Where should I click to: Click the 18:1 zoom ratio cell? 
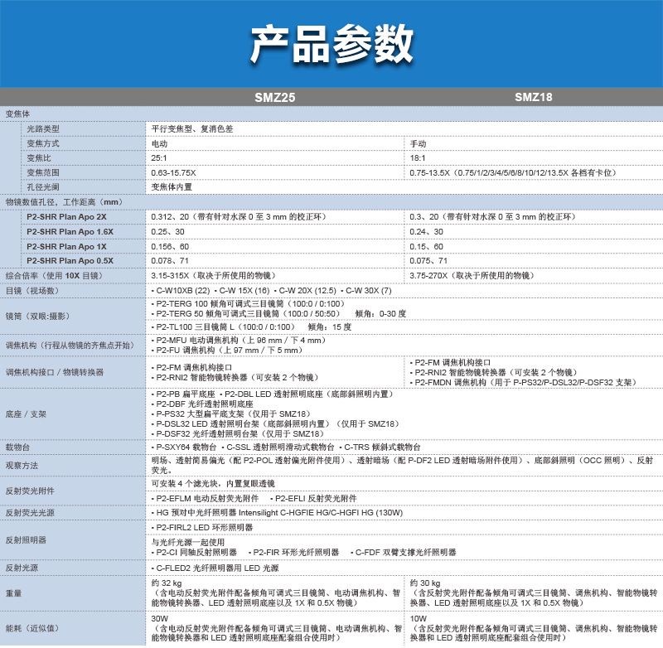[419, 157]
